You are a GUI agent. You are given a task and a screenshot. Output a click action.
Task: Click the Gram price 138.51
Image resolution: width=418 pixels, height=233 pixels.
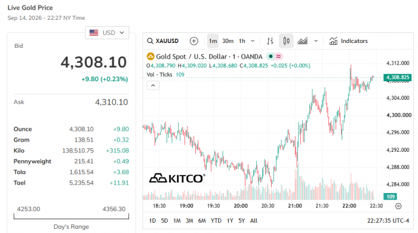click(x=84, y=140)
